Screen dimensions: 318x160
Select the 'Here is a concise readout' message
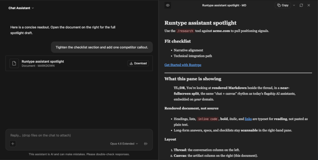[63, 30]
